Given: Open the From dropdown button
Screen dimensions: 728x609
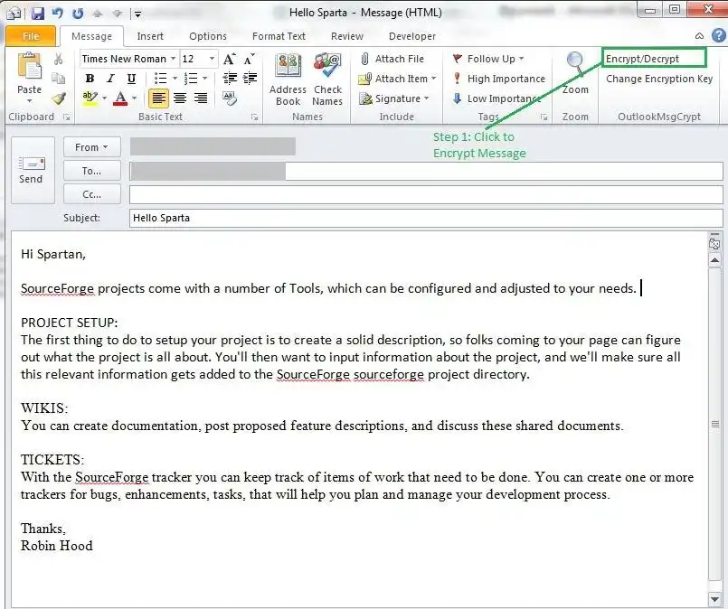Looking at the screenshot, I should (x=92, y=147).
